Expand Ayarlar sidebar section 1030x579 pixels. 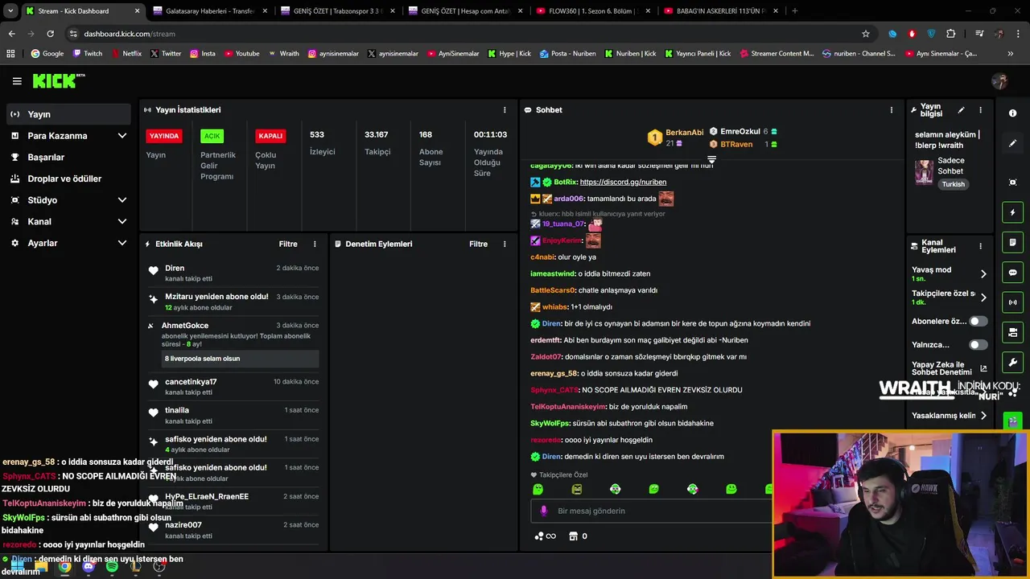122,243
